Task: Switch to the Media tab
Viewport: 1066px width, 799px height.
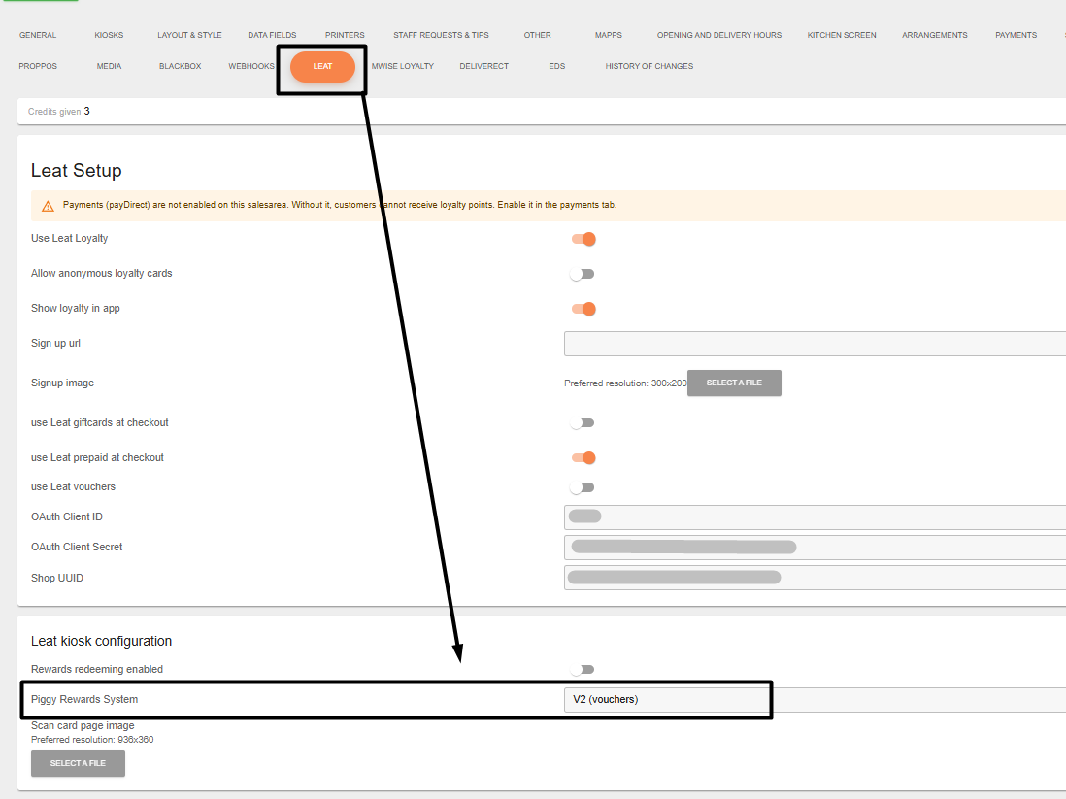Action: pyautogui.click(x=109, y=66)
